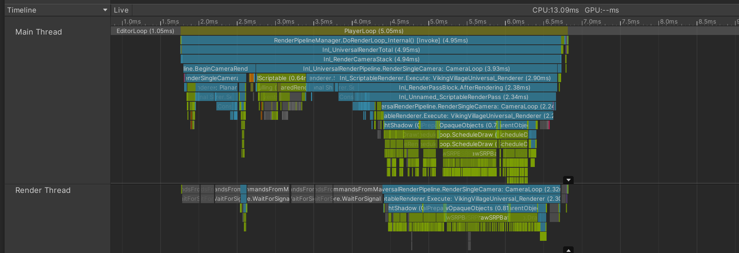Click the Render Thread row label
This screenshot has height=253, width=739.
[x=43, y=191]
